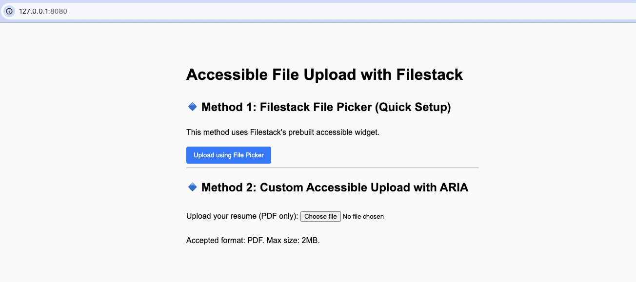Click the word "Filestack" in the page title
Viewport: 636px width, 282px height.
coord(429,75)
